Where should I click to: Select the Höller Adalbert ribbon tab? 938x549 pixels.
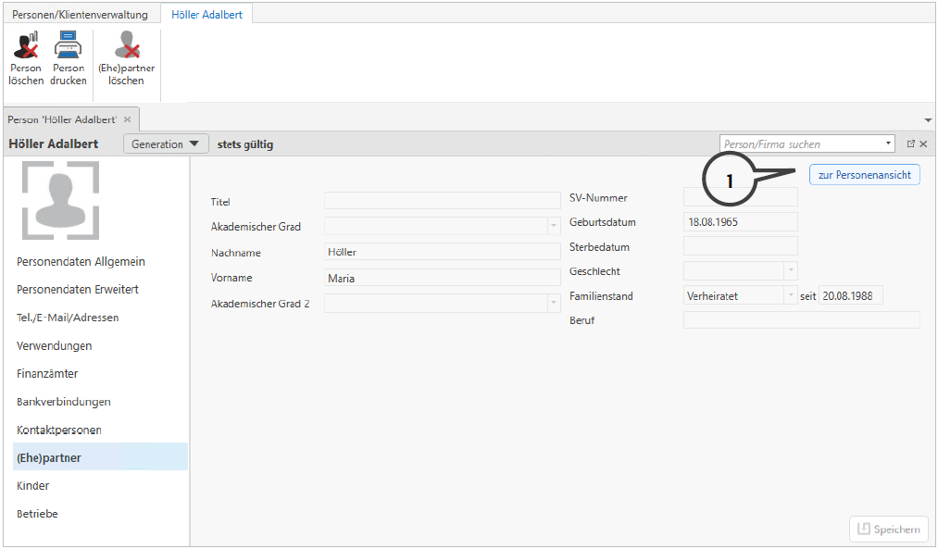click(x=206, y=15)
